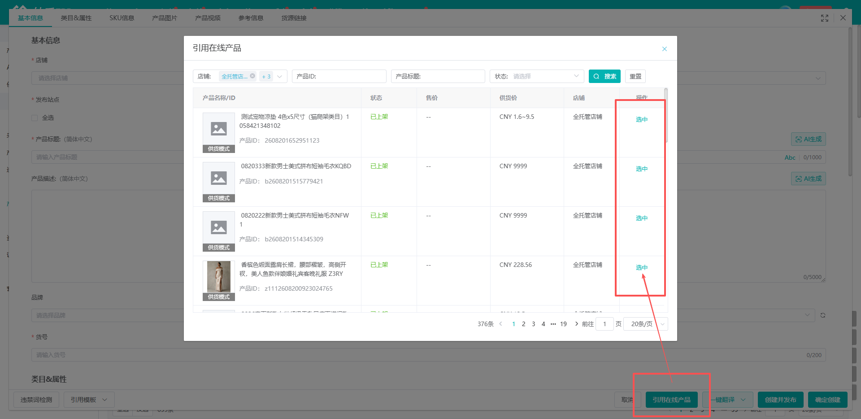Close the 引用在线产品 dialog

tap(665, 49)
